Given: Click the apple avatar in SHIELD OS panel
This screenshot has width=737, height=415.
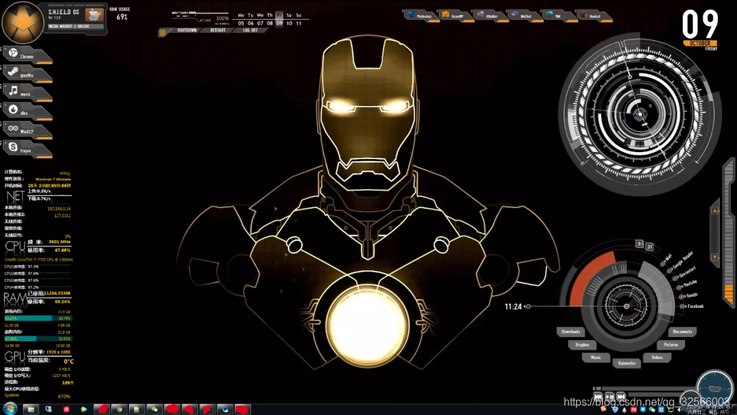Looking at the screenshot, I should click(94, 14).
